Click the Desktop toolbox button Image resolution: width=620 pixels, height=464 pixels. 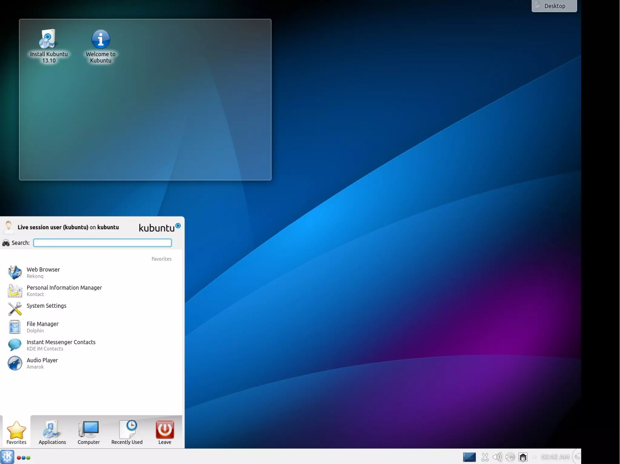(554, 6)
